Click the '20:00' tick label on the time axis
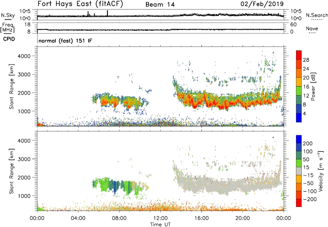Viewport: 328px width, 227px height. [243, 218]
